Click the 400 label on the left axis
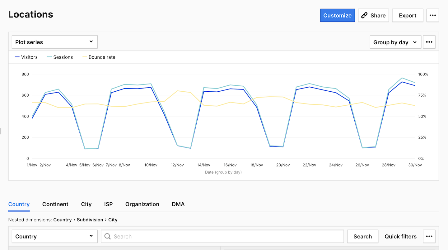This screenshot has height=250, width=448. [x=25, y=116]
